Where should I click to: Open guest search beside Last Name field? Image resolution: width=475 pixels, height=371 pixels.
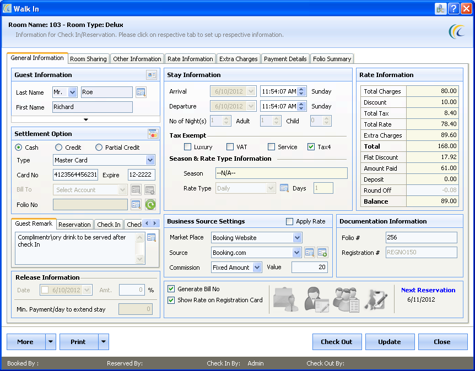click(x=141, y=92)
